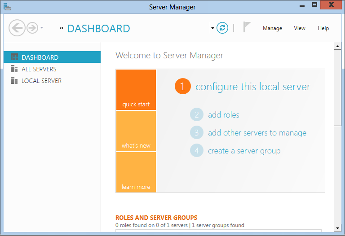Click the Server Manager title bar icon
The height and width of the screenshot is (236, 345).
point(7,7)
